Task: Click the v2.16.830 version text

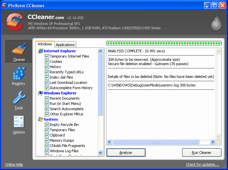Action: pyautogui.click(x=75, y=18)
